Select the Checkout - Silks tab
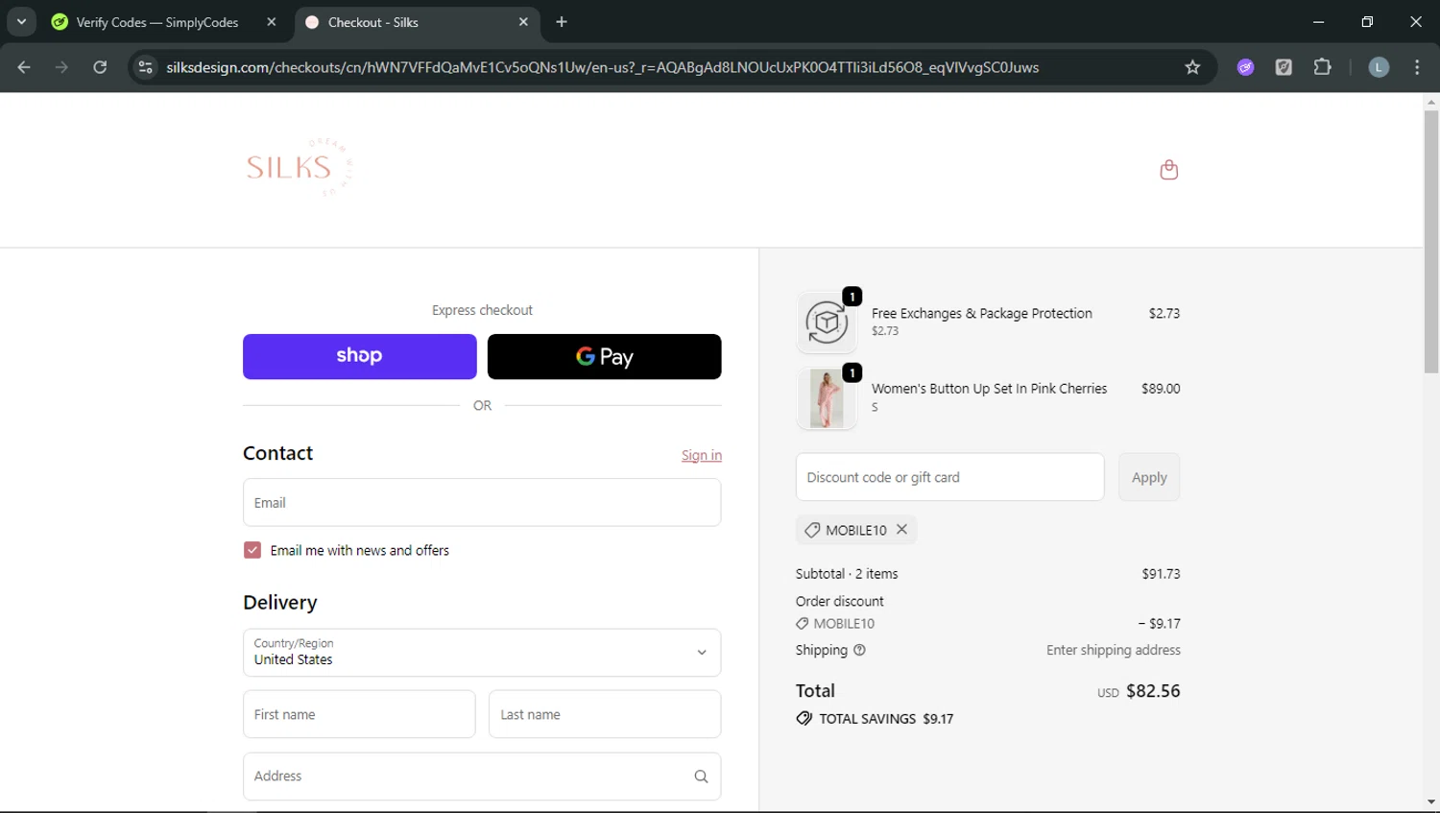Screen dimensions: 1440x813 (373, 22)
